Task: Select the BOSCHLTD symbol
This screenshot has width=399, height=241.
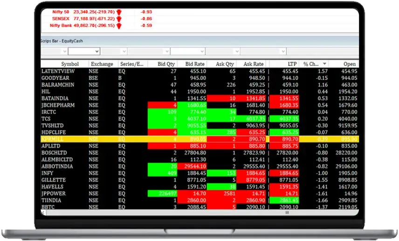Action: (54, 153)
